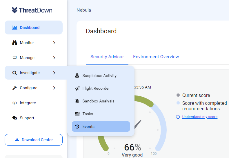Click the light blue recommendations legend dot
Screen dimensions: 229x158
(178, 103)
